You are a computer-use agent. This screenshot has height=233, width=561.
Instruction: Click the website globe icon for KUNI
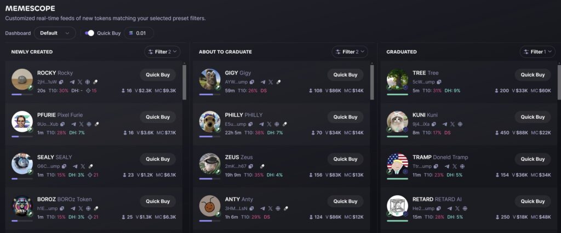[460, 124]
